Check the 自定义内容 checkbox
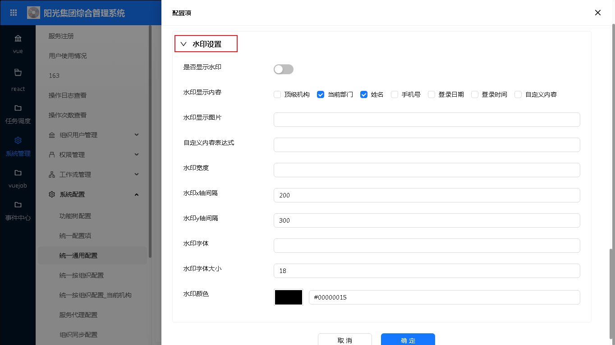The height and width of the screenshot is (345, 615). point(518,94)
